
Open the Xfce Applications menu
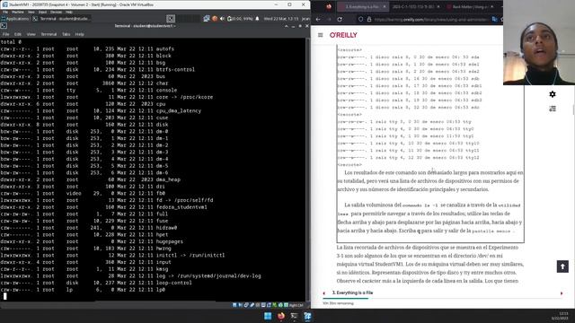(15, 19)
